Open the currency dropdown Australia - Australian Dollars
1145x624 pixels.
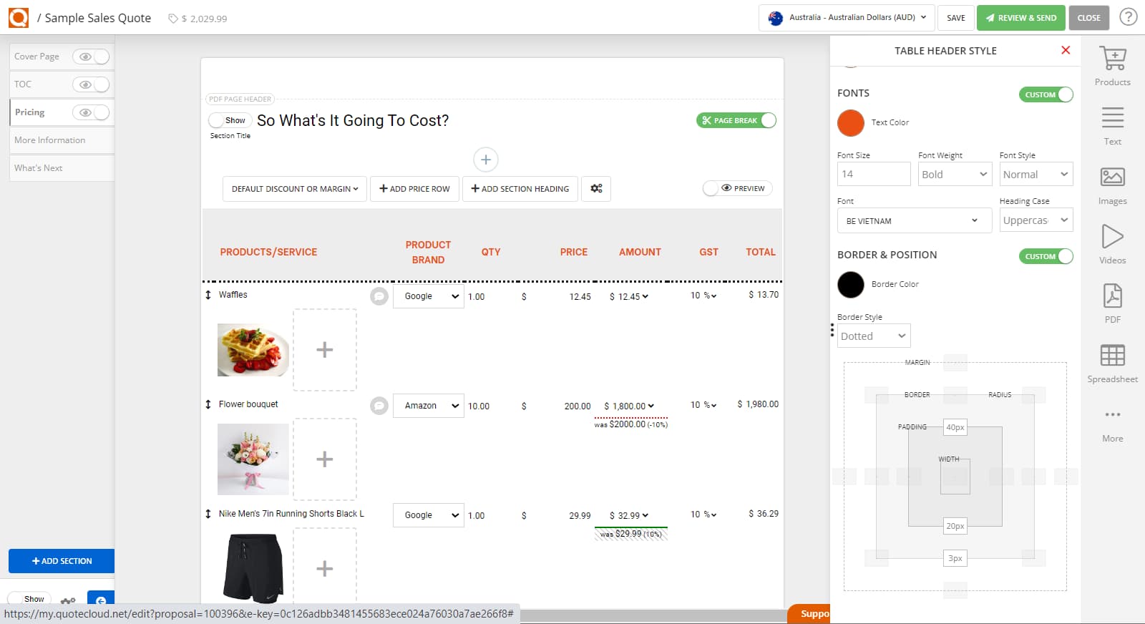[x=847, y=18]
